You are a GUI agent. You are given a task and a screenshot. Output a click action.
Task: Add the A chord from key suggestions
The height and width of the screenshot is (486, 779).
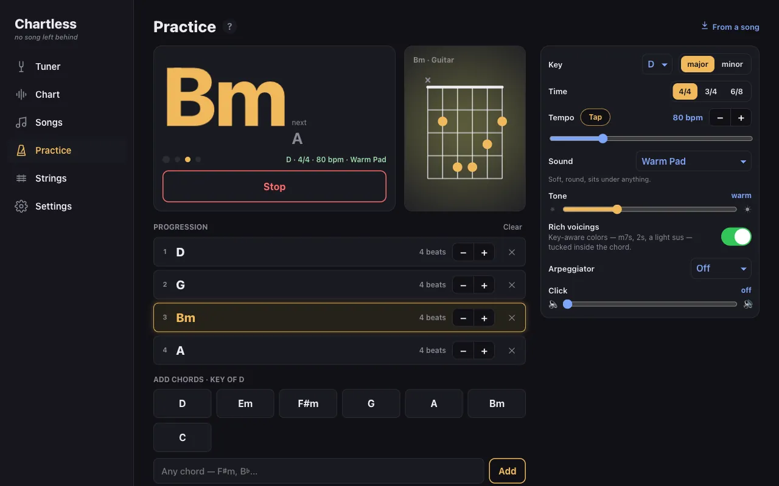(x=434, y=403)
